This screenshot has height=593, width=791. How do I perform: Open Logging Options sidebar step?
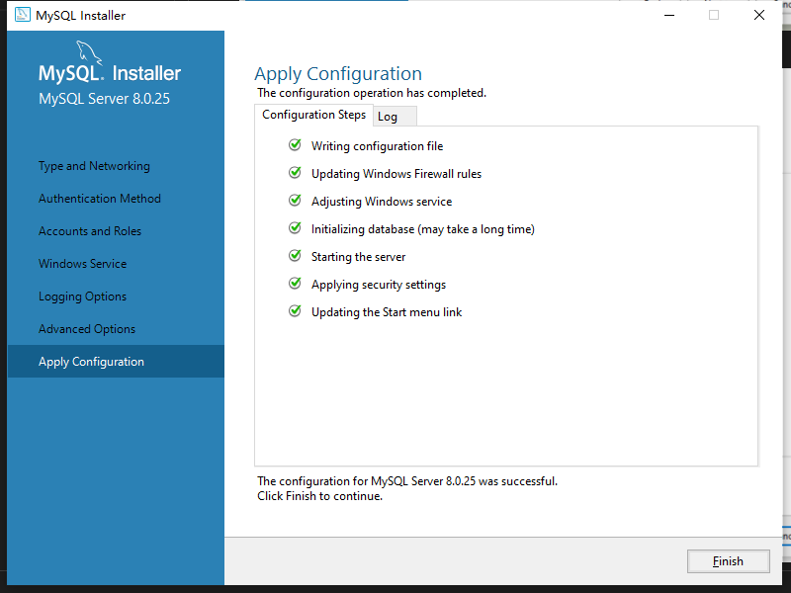(82, 296)
